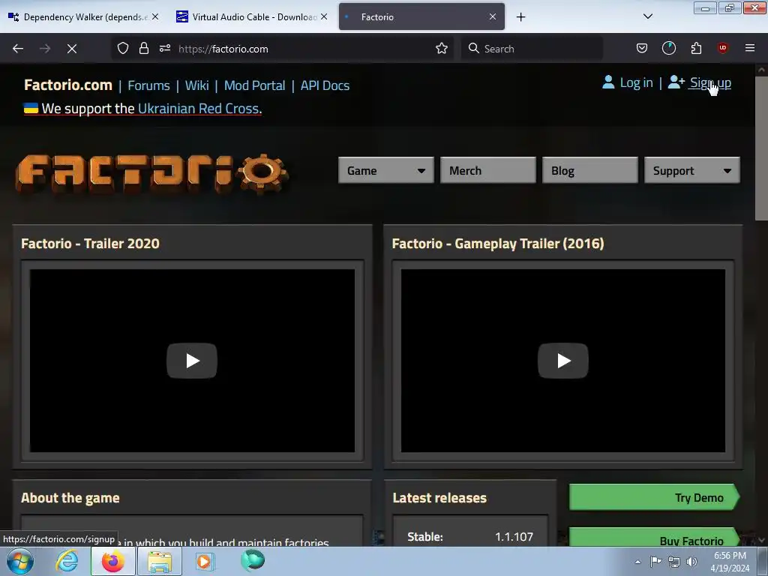The height and width of the screenshot is (576, 768).
Task: Open the Wiki link
Action: 197,85
